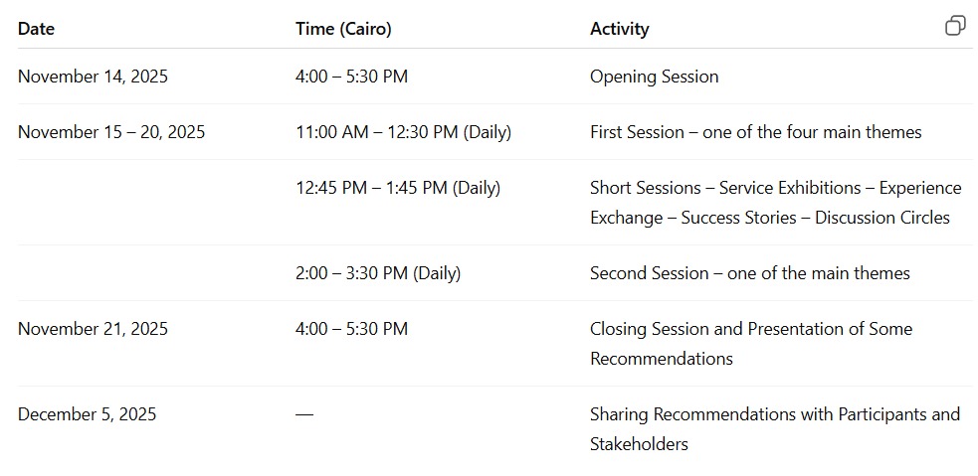The height and width of the screenshot is (476, 978).
Task: Select the 2:00 – 3:30 PM time cell
Action: (378, 273)
